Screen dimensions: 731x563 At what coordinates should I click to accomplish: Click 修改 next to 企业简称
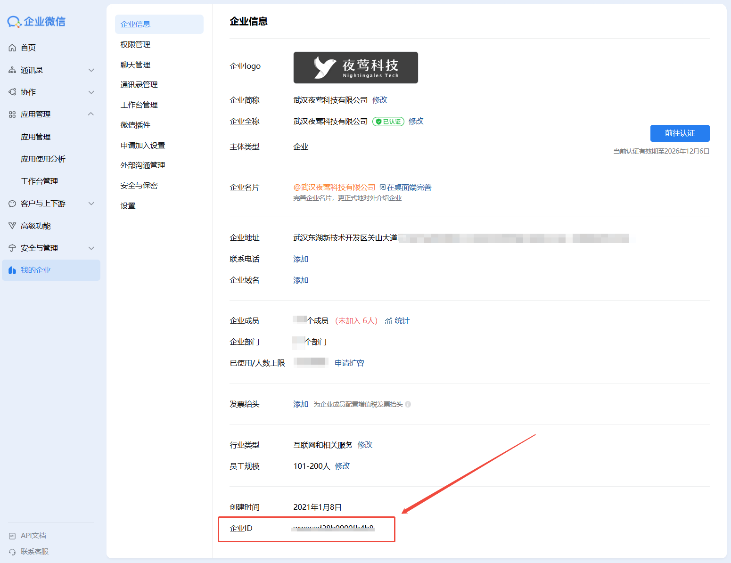pyautogui.click(x=379, y=100)
